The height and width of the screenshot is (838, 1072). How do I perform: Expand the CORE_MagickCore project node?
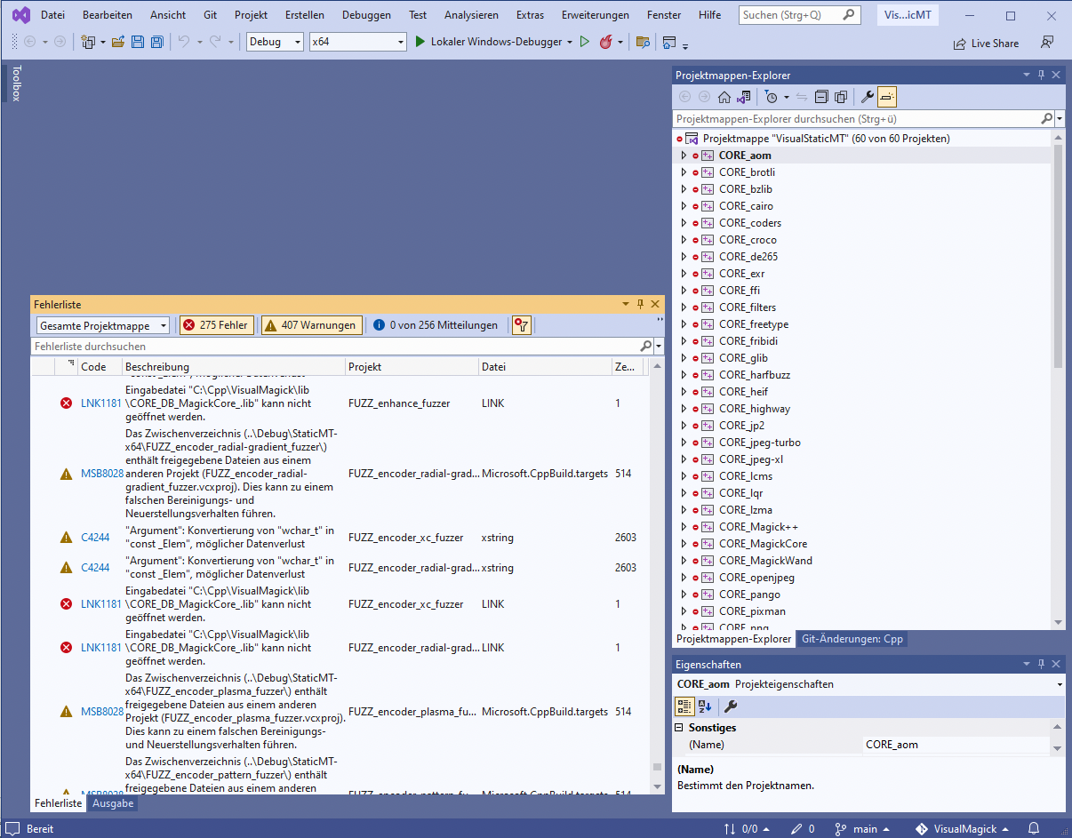684,544
